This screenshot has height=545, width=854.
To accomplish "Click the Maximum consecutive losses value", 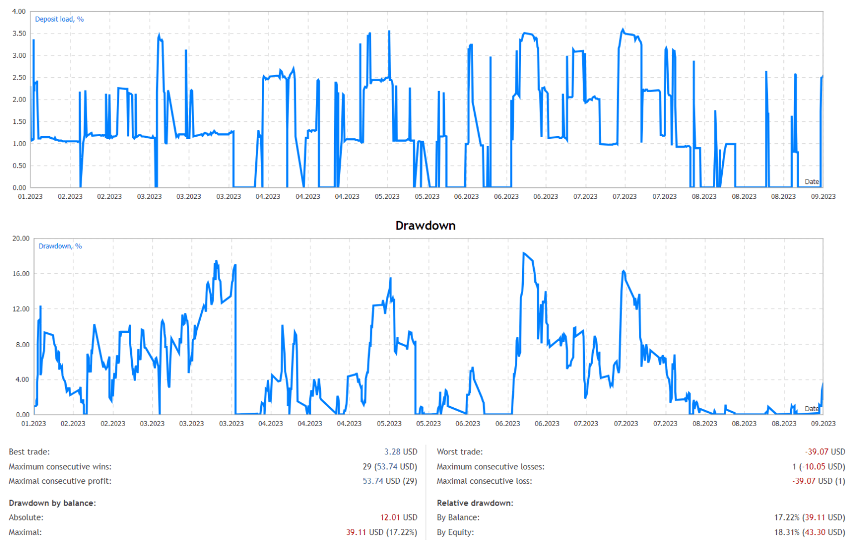I will [x=818, y=467].
